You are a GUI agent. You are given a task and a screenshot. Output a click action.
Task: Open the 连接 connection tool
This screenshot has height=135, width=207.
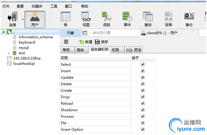tap(13, 19)
